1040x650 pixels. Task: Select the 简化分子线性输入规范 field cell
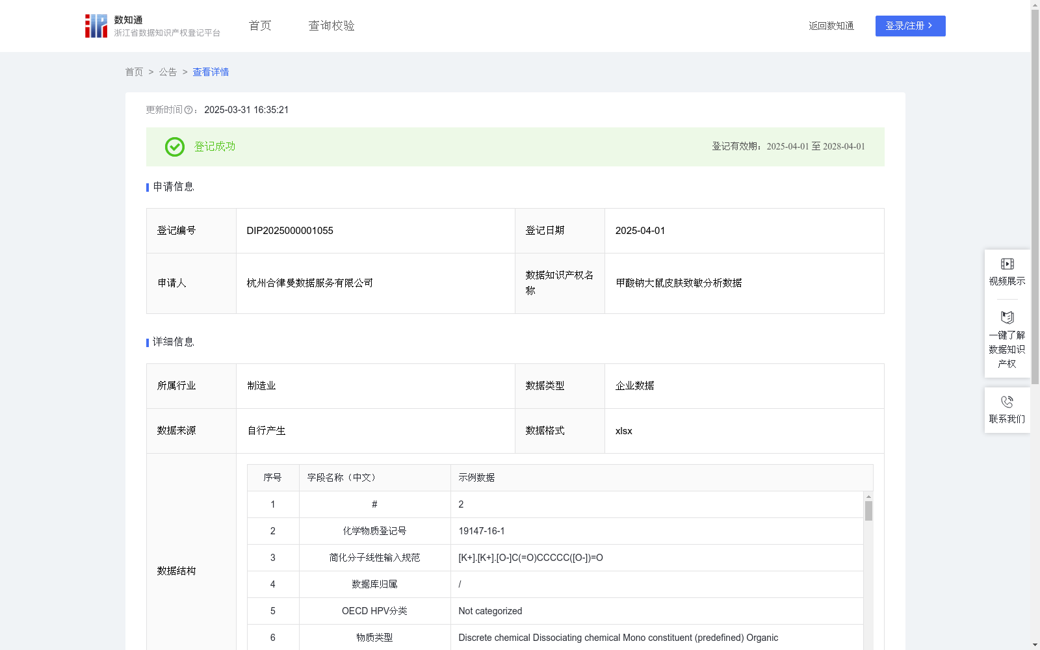(375, 558)
